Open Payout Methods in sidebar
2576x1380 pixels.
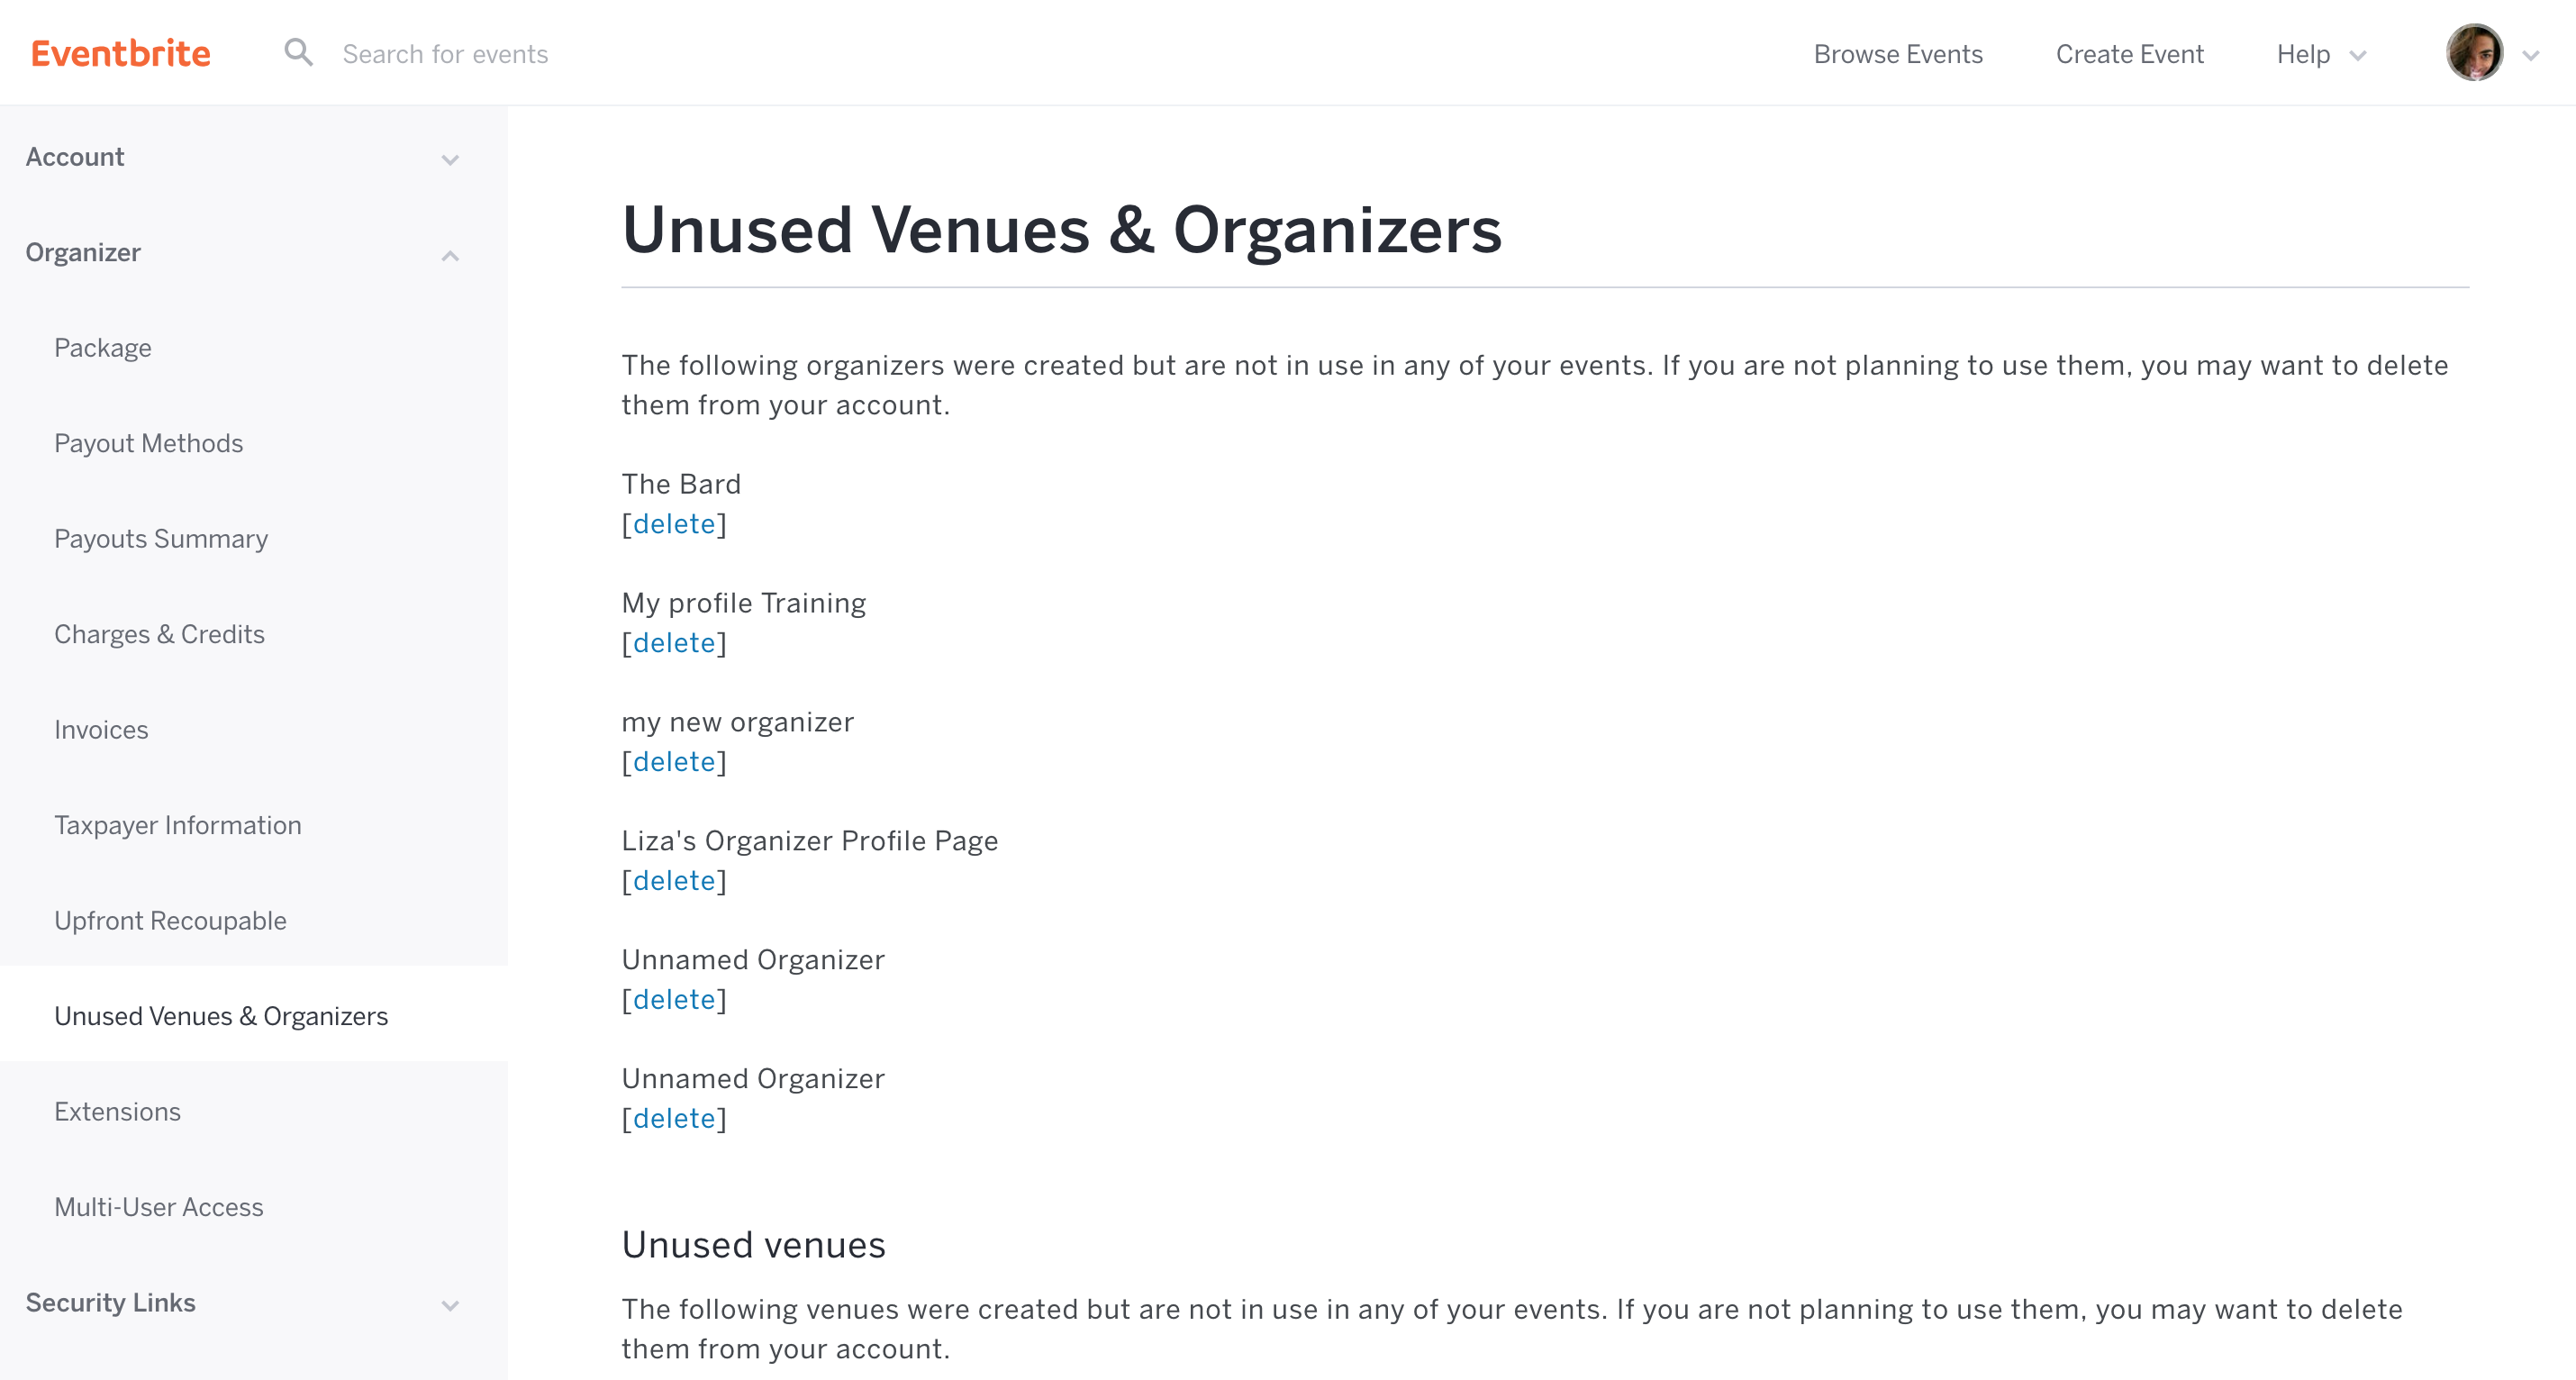pos(149,443)
